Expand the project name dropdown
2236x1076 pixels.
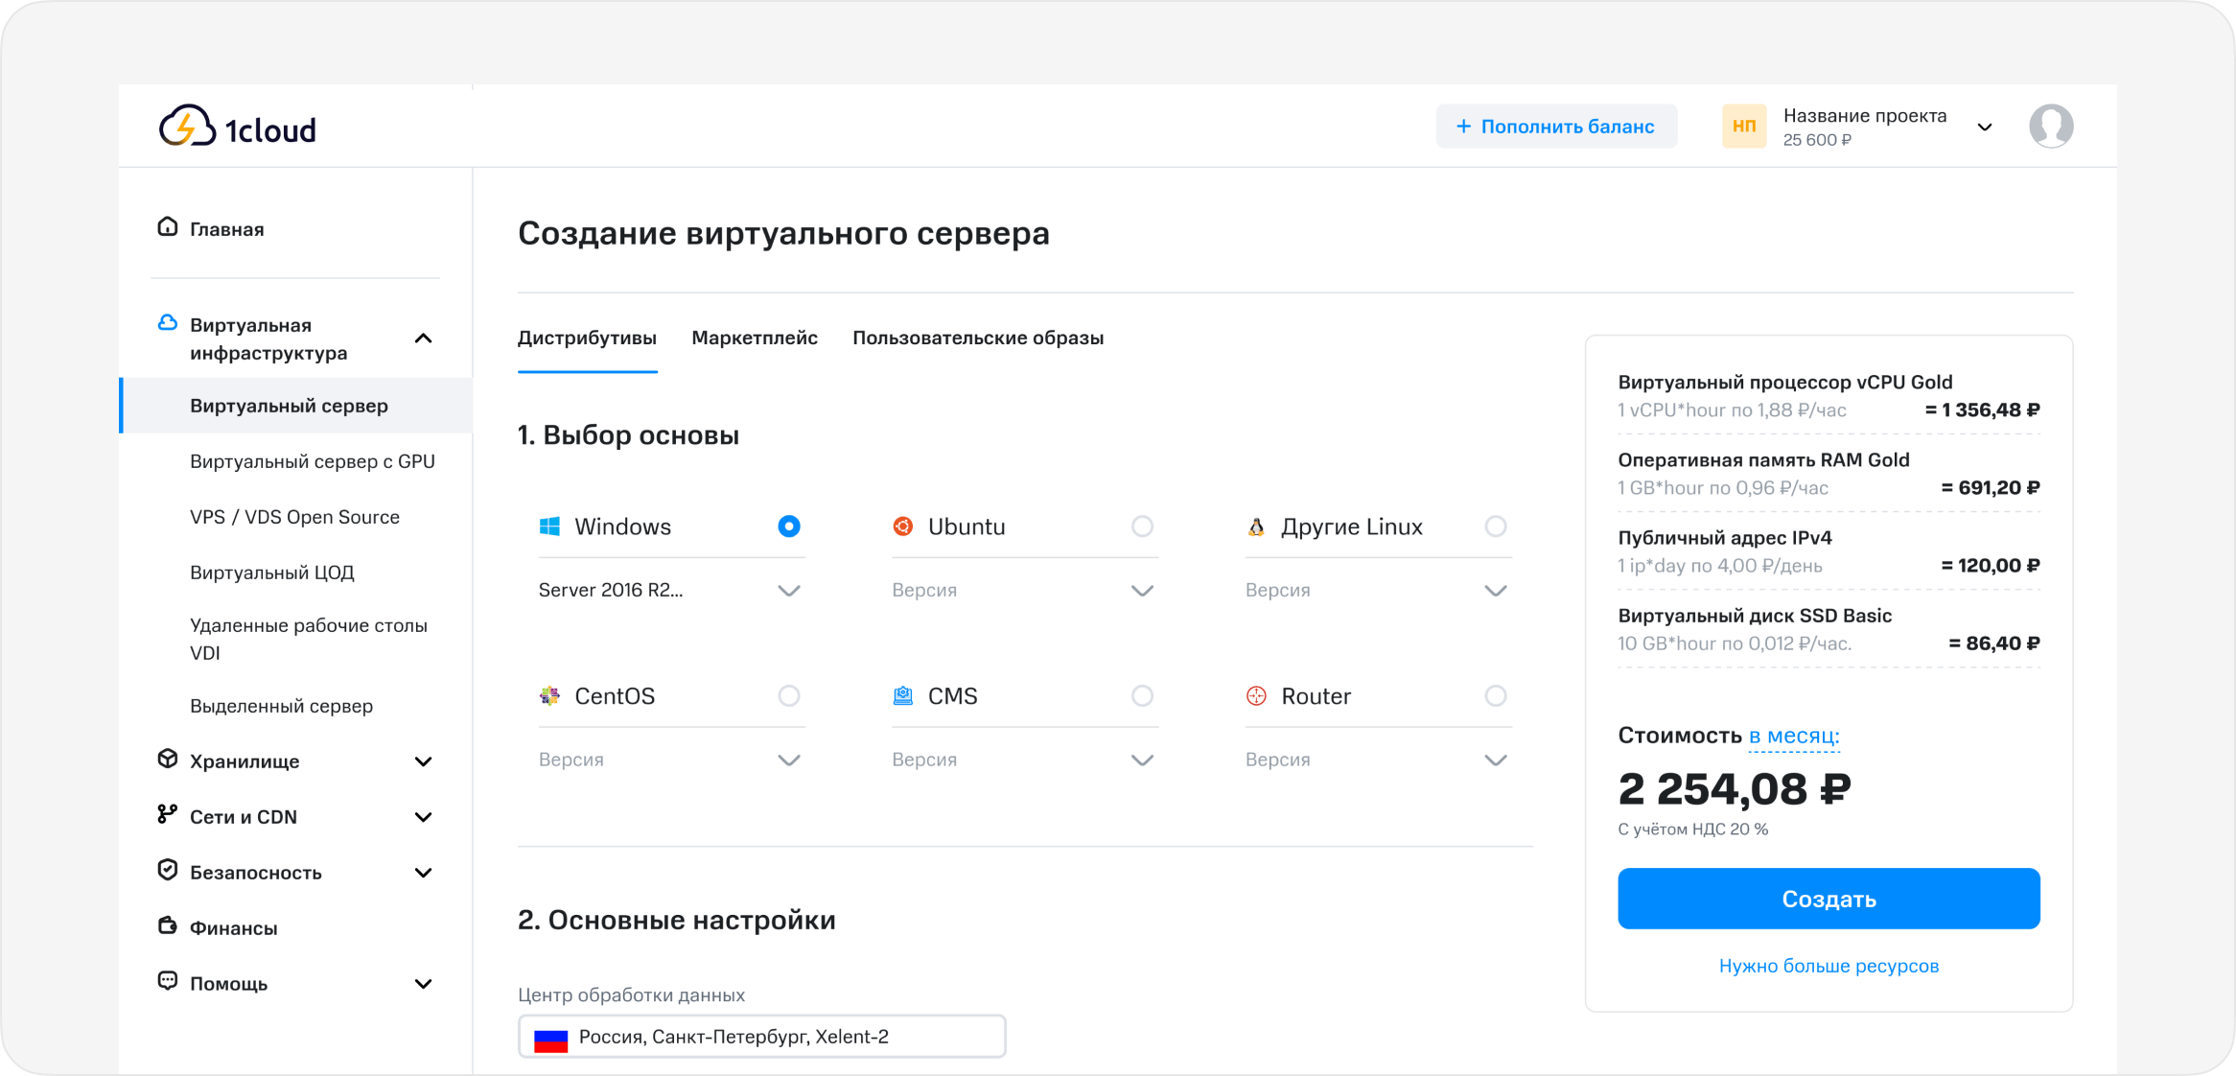point(1985,128)
